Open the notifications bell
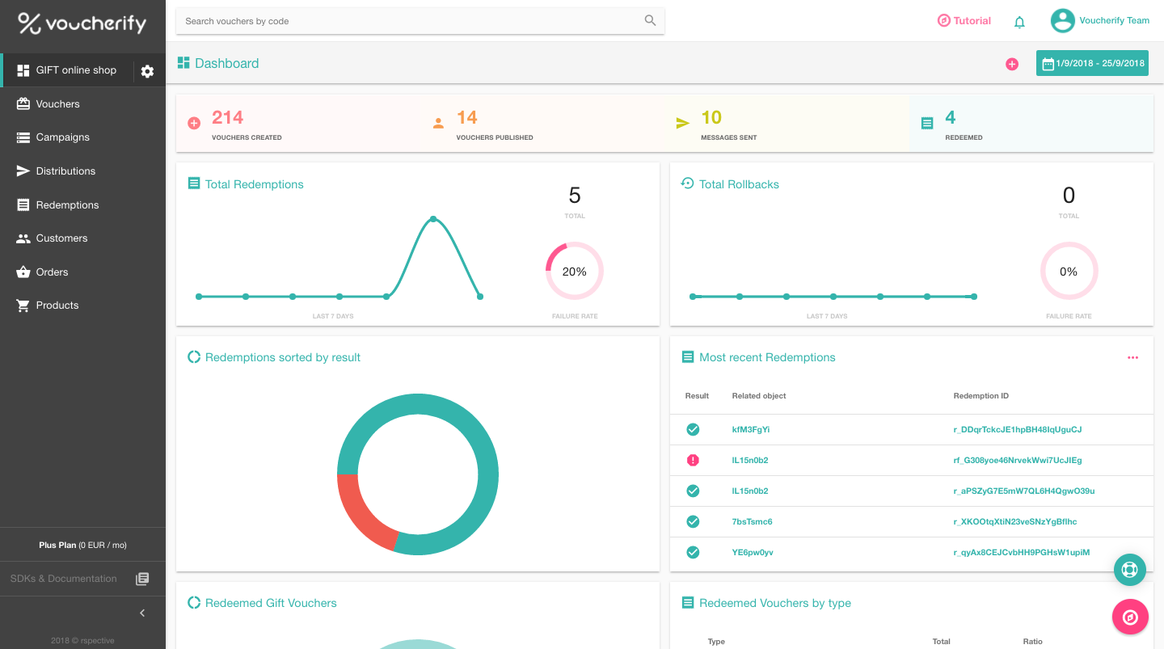The width and height of the screenshot is (1164, 649). click(x=1019, y=22)
